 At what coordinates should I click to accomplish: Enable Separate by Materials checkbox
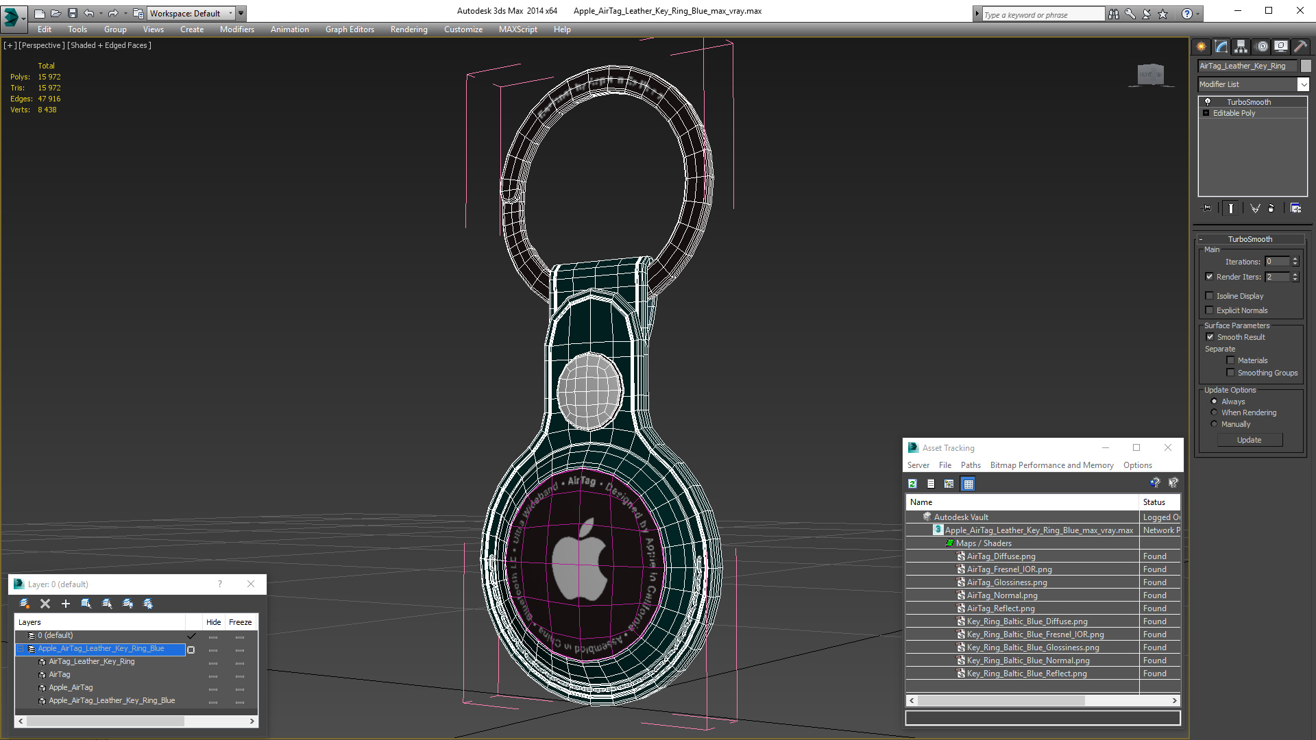[x=1230, y=360]
